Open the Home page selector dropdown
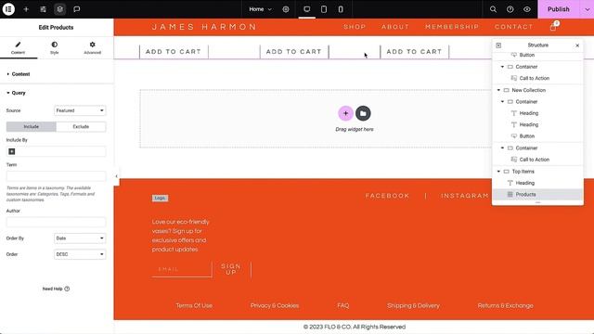This screenshot has height=334, width=594. click(x=260, y=9)
